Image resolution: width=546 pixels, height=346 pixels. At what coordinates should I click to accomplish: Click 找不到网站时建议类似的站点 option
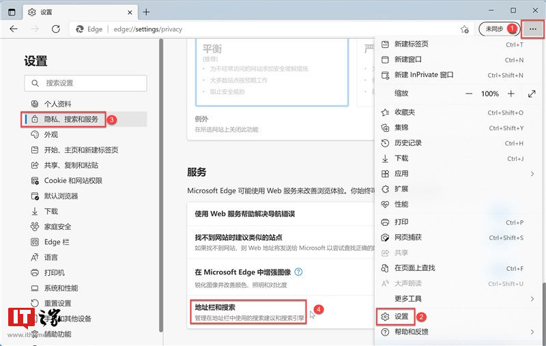[281, 242]
